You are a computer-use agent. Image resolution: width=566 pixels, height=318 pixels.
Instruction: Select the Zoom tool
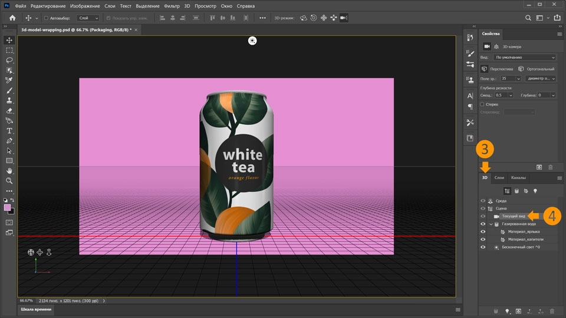point(9,181)
